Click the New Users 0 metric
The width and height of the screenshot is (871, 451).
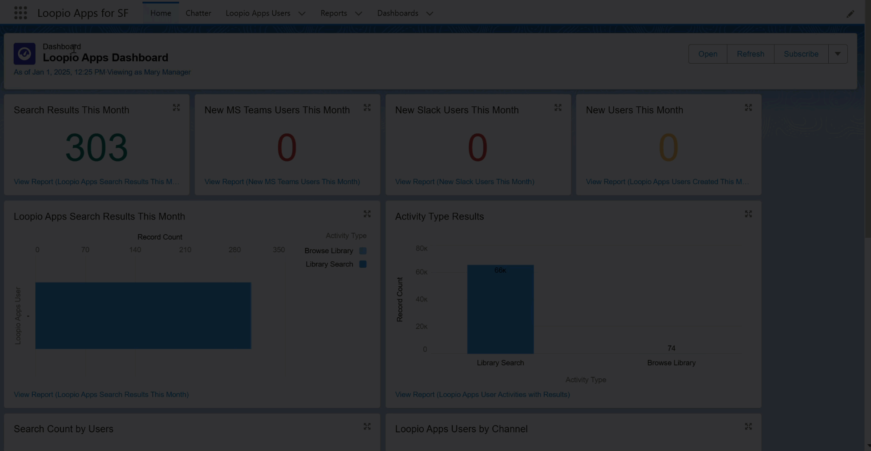click(668, 147)
